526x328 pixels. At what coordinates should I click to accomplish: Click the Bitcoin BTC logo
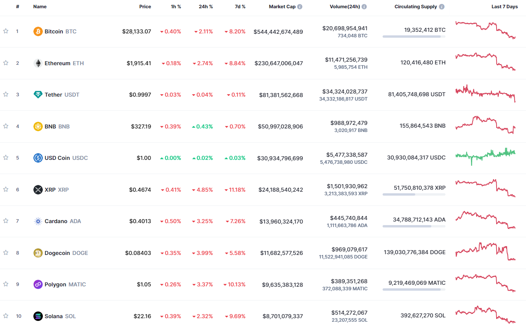point(37,31)
